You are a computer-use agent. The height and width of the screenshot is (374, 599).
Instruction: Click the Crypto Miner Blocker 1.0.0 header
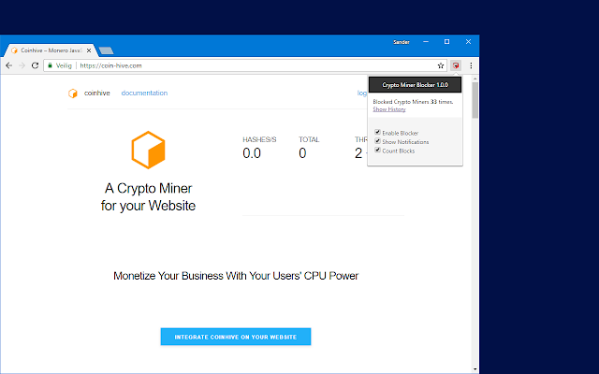pyautogui.click(x=415, y=85)
